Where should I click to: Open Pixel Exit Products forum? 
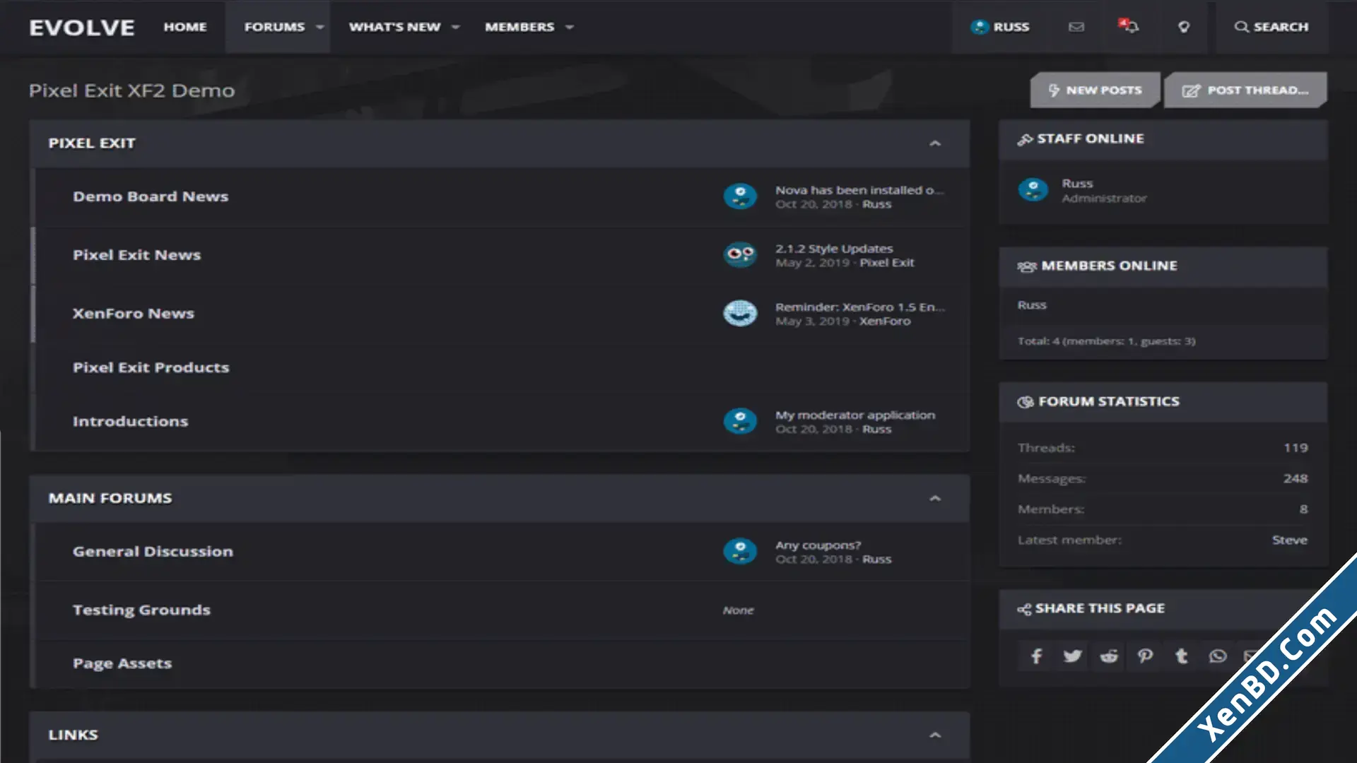coord(151,367)
